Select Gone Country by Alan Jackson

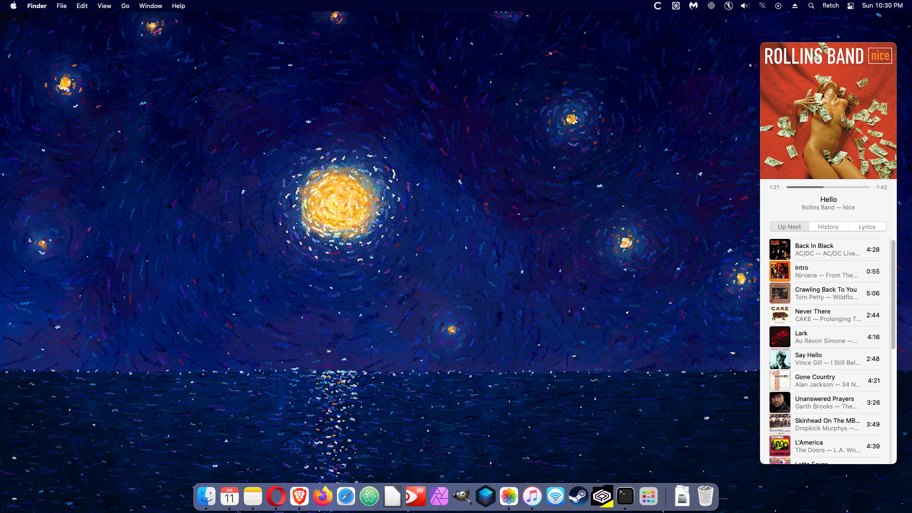click(x=825, y=380)
